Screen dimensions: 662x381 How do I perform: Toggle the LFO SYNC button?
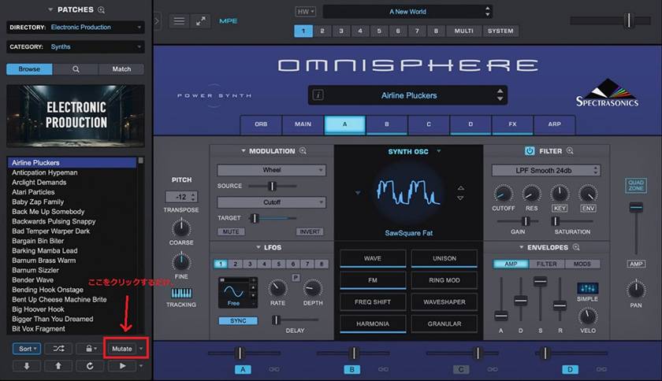(237, 321)
